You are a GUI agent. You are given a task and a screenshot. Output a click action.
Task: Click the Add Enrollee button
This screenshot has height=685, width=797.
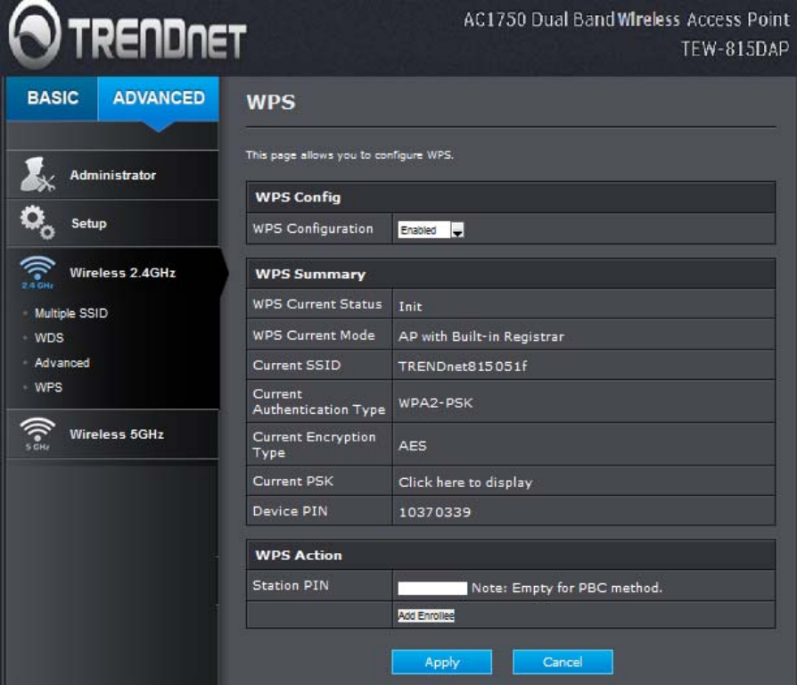click(426, 615)
